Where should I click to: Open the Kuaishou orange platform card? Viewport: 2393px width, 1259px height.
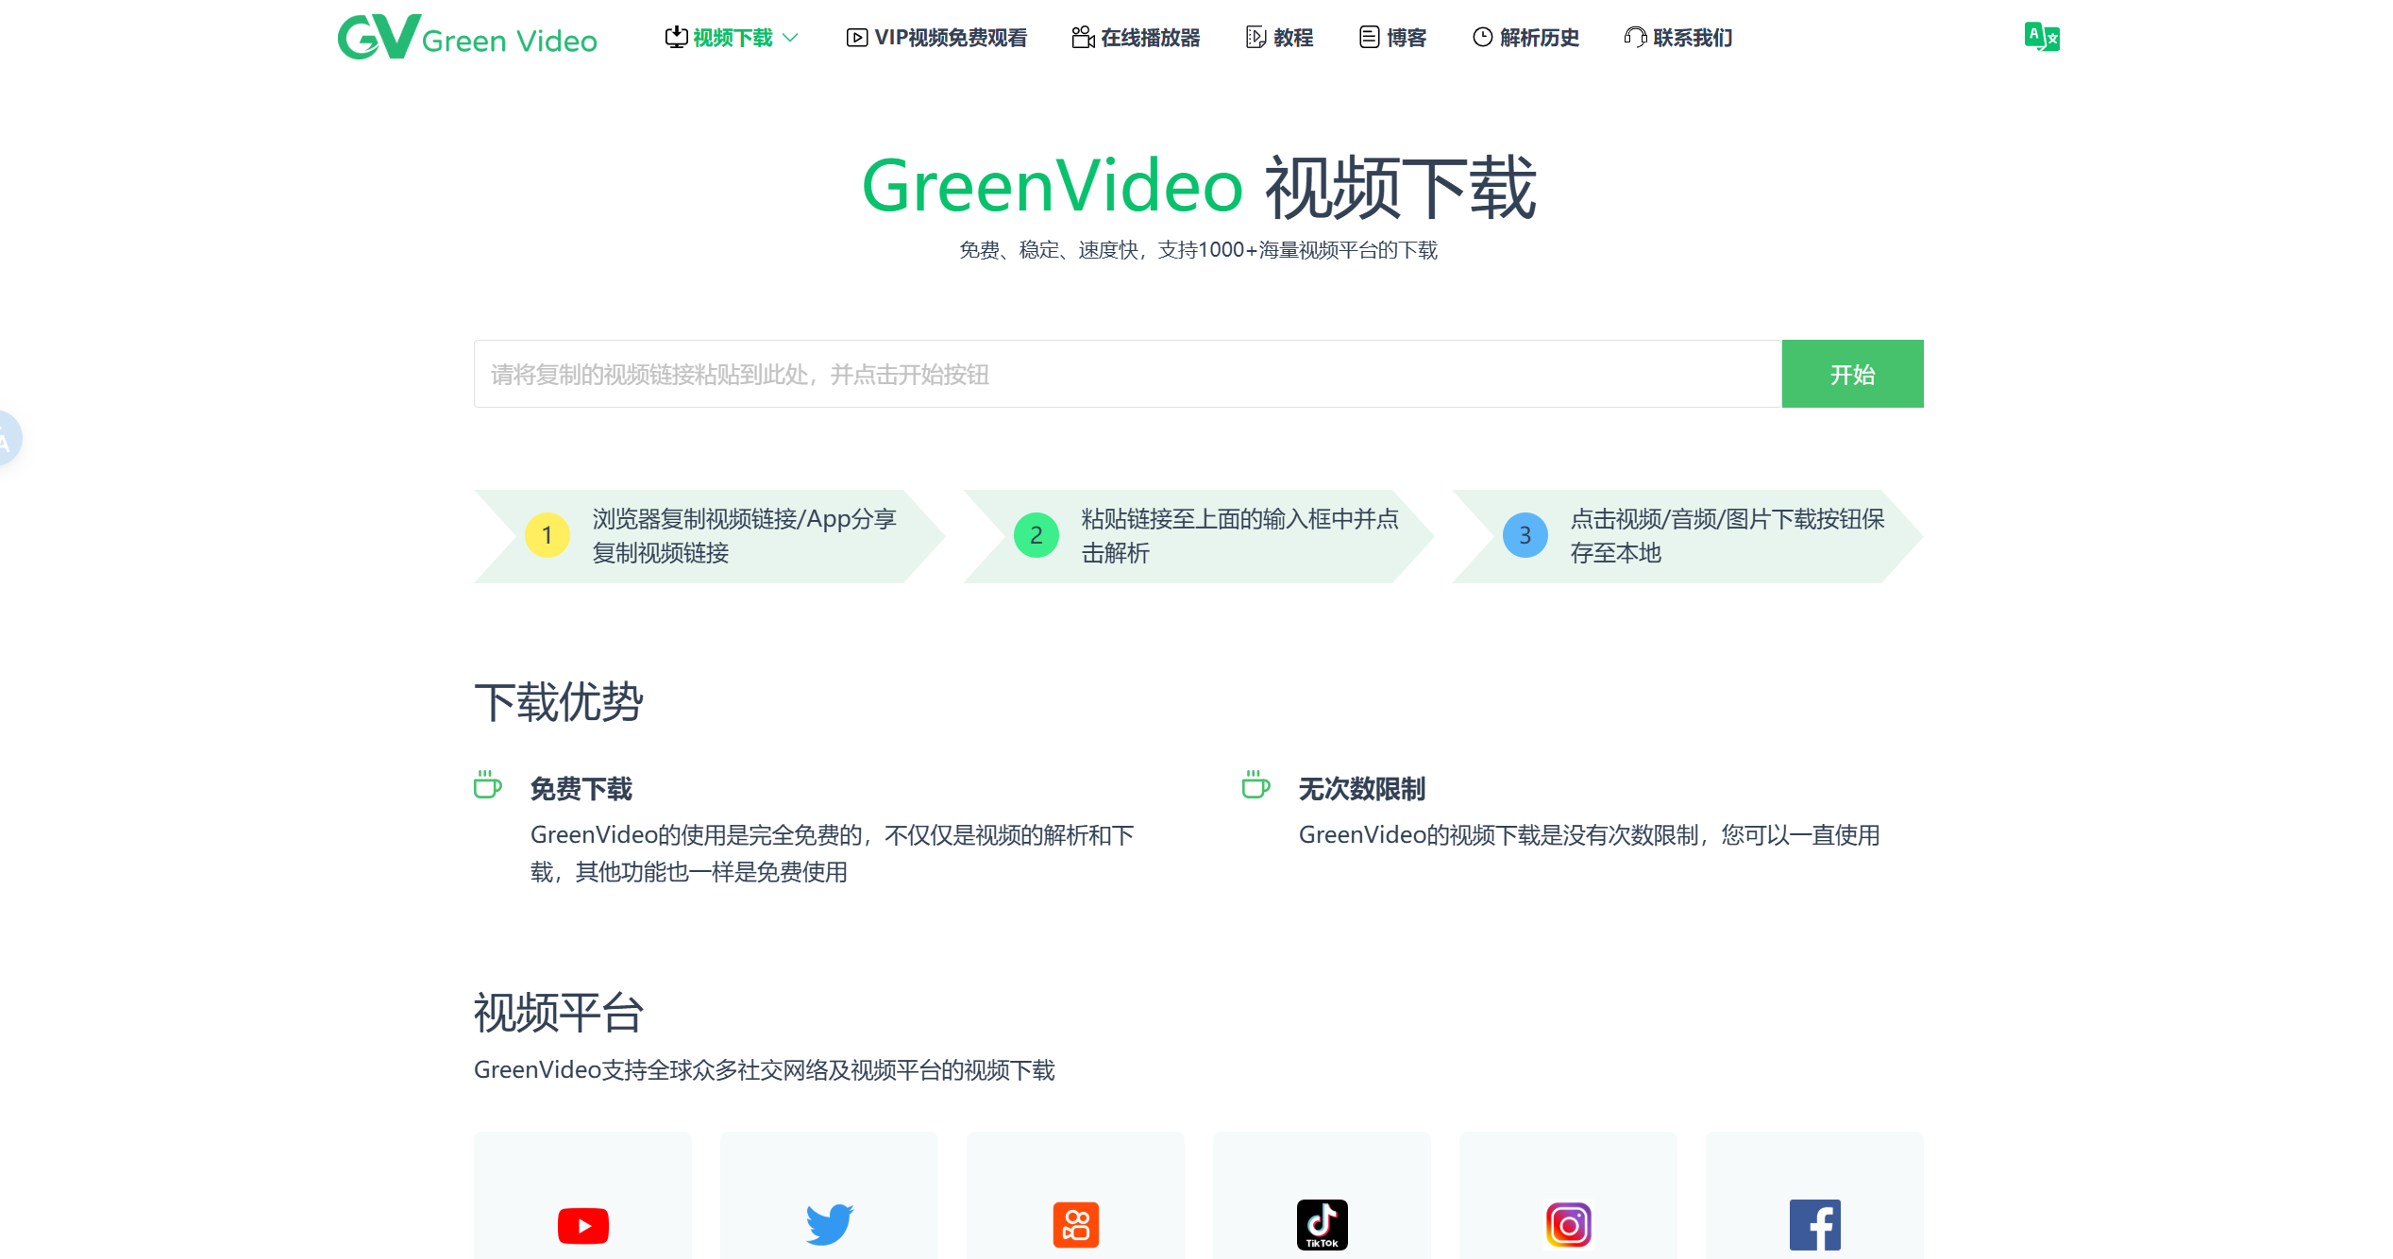click(x=1075, y=1196)
